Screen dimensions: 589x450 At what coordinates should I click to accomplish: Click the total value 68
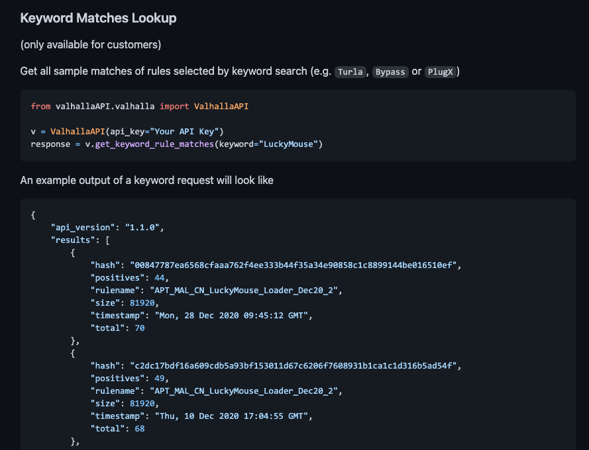coord(139,429)
